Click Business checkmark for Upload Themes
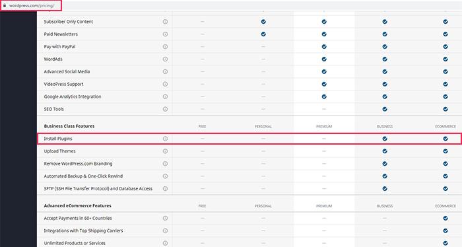 click(385, 151)
